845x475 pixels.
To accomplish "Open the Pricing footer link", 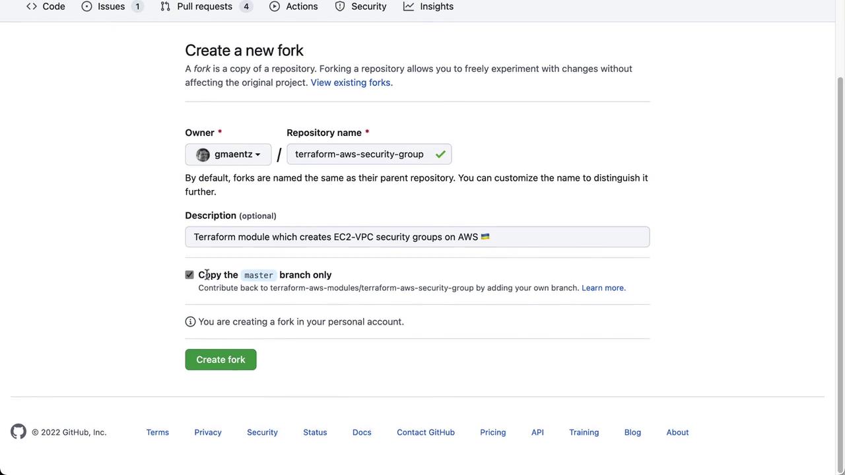I will click(493, 432).
